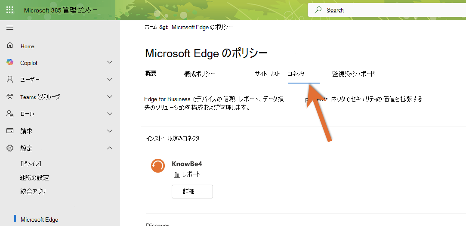Screen dimensions: 466x226
Task: Expand the ユーザー chevron
Action: coord(110,79)
